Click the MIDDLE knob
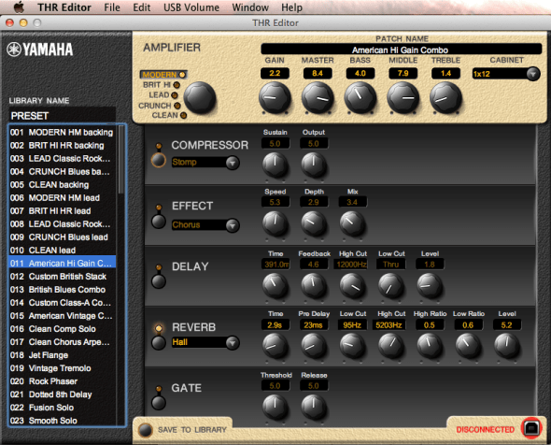Viewport: 551px width, 445px height. (x=403, y=98)
